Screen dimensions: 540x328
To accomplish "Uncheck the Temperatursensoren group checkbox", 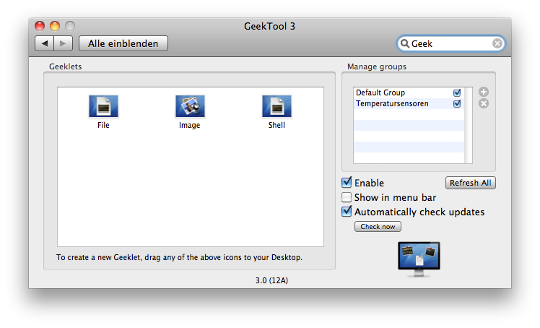I will 457,103.
